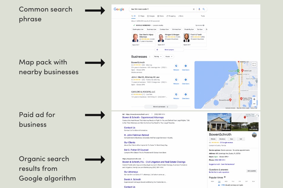Open the Our Attorneys sitelink
The image size is (283, 188).
(x=131, y=172)
